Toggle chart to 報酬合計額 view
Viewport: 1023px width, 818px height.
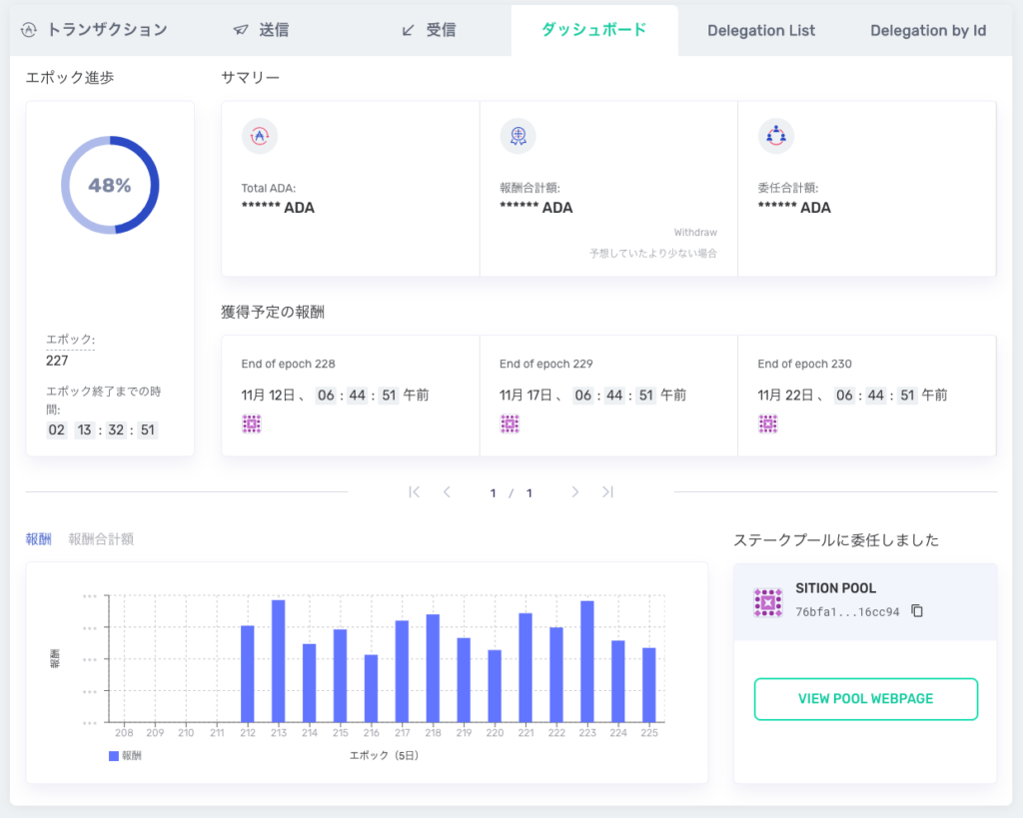click(x=101, y=539)
